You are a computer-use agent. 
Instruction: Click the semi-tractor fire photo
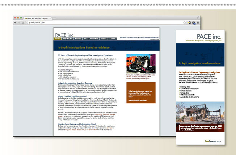point(135,64)
